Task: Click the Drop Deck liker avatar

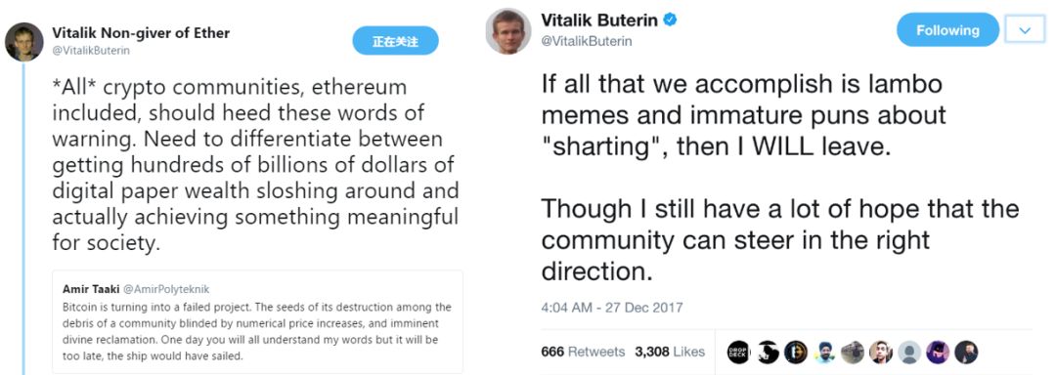Action: pos(738,353)
